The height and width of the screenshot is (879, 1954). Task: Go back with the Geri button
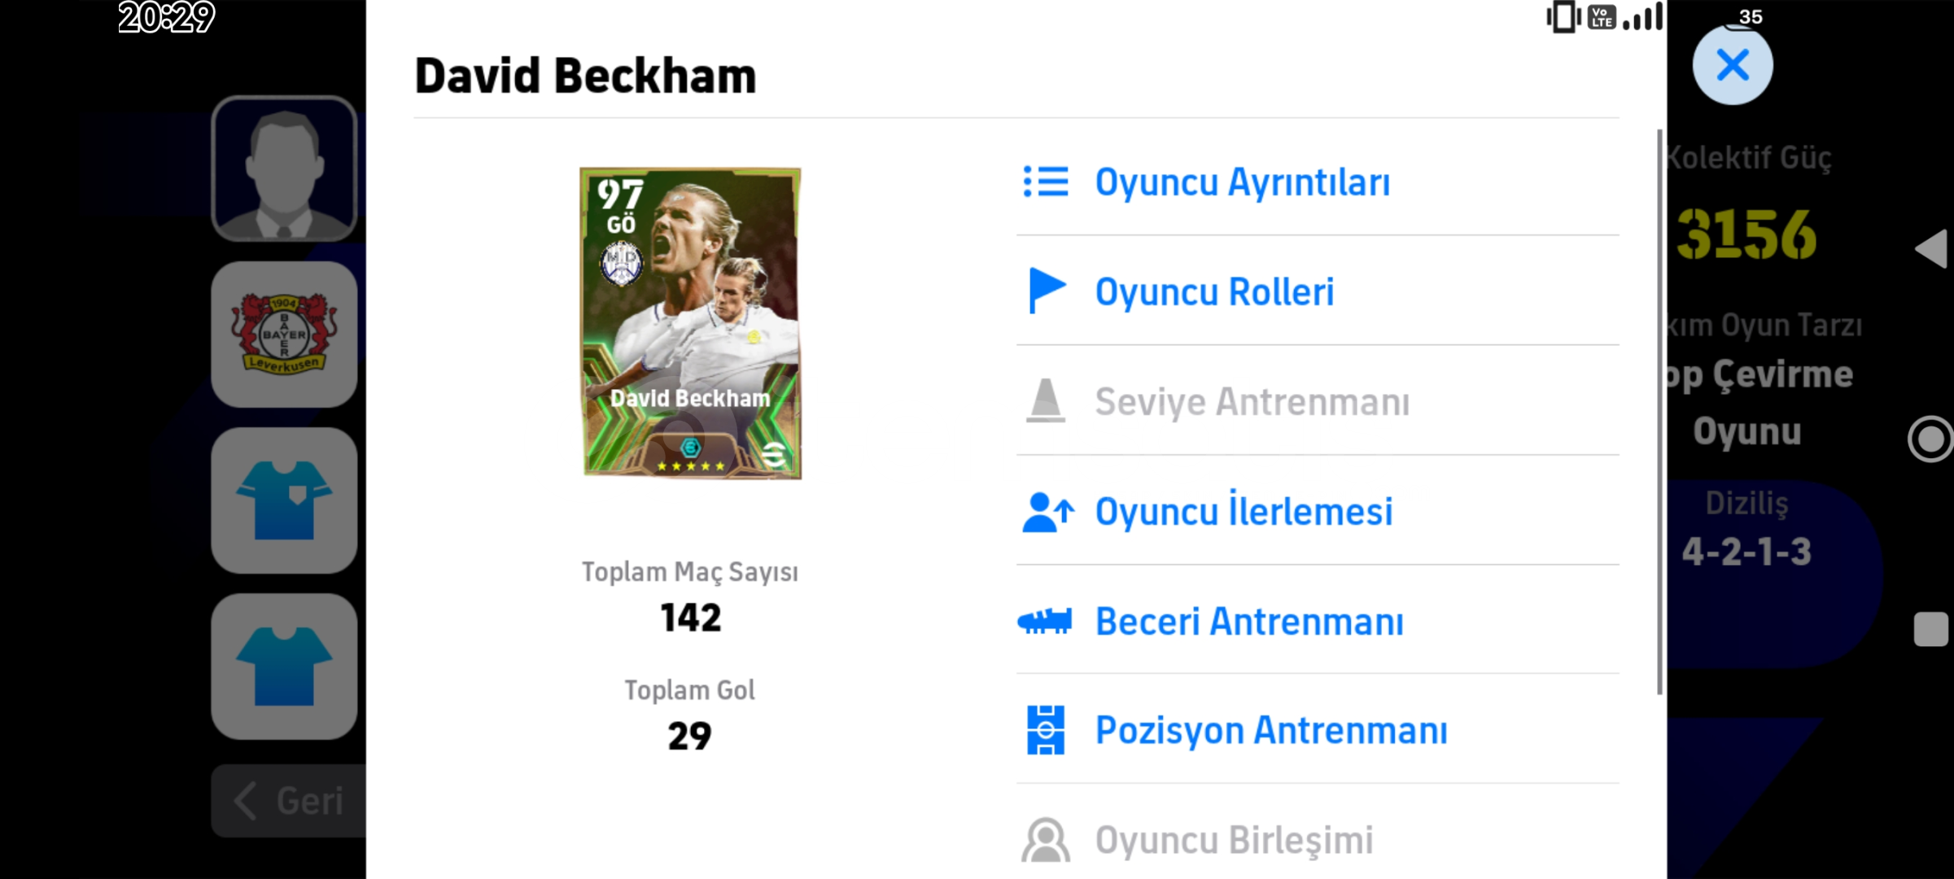(289, 801)
